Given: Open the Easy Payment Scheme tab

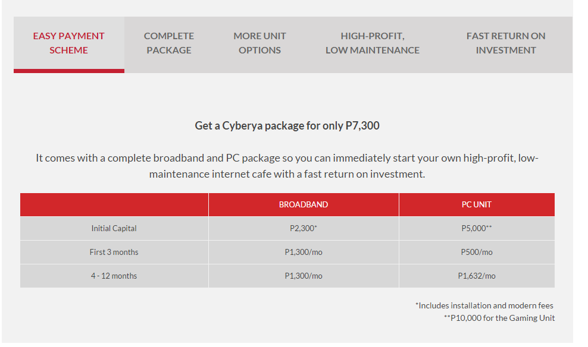Looking at the screenshot, I should 68,43.
